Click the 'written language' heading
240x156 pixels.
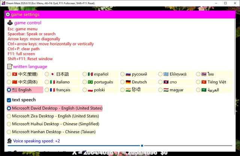coord(30,67)
